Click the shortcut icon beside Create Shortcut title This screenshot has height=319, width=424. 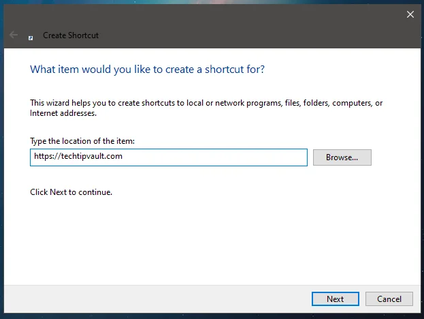click(x=31, y=38)
